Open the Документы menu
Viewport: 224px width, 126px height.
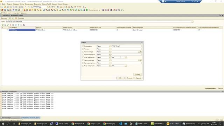37,4
